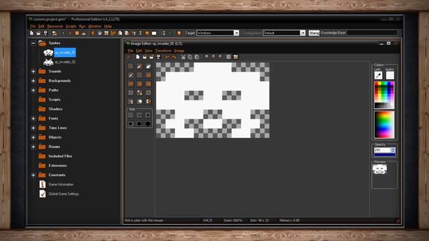
Task: Click Undo in Image Editor toolbar
Action: tap(167, 57)
